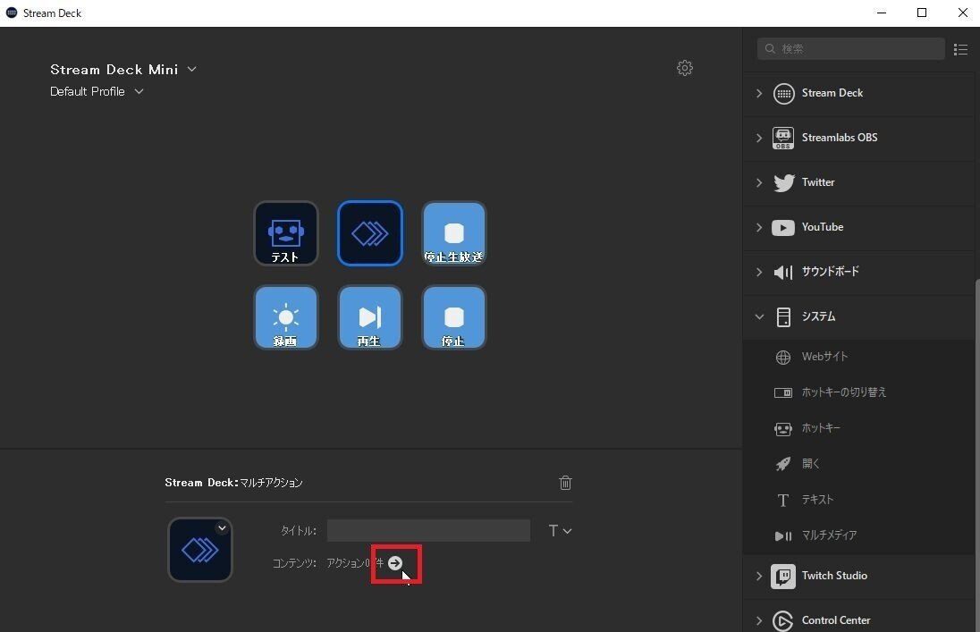This screenshot has height=632, width=980.
Task: Open Stream Deck settings gear
Action: click(x=685, y=68)
